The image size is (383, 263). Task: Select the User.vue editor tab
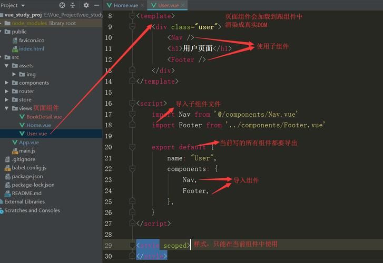[x=168, y=5]
